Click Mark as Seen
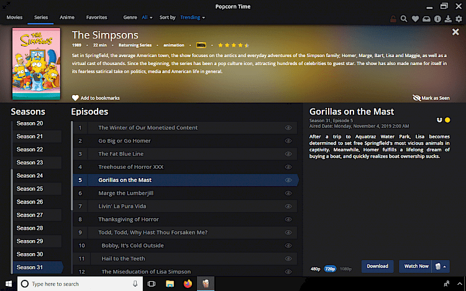Viewport: 466px width, 291px height. pos(431,98)
